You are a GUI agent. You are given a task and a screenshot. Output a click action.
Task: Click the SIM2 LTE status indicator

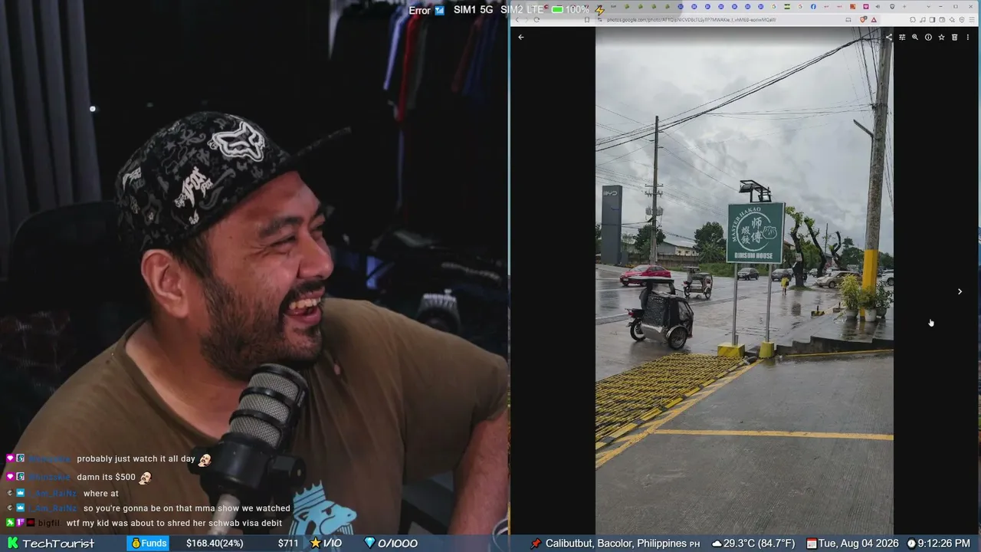point(522,10)
